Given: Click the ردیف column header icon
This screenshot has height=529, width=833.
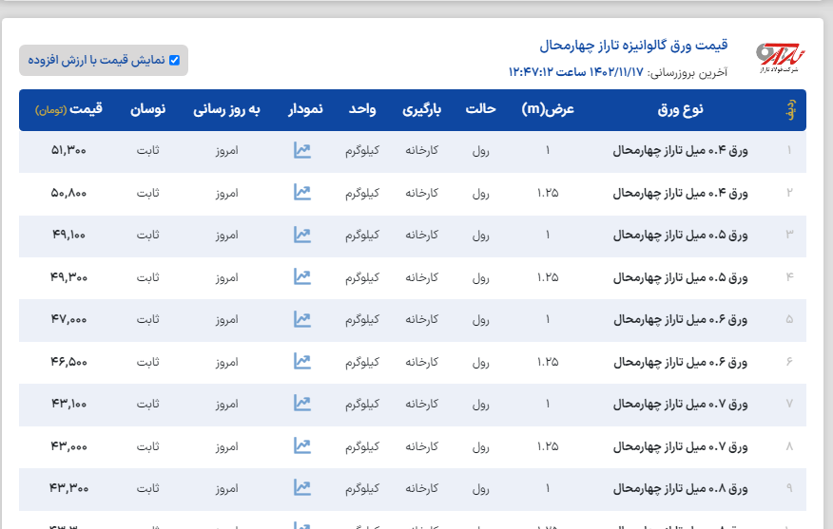Looking at the screenshot, I should [x=789, y=110].
